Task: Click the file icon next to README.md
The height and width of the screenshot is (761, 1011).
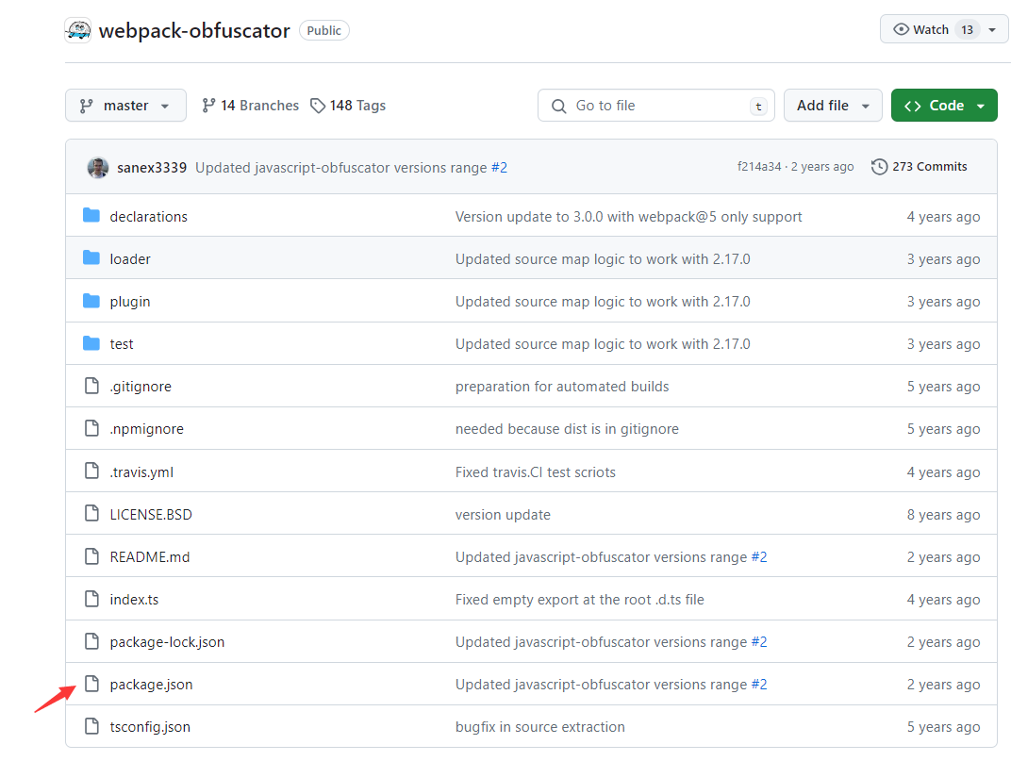Action: click(x=91, y=556)
